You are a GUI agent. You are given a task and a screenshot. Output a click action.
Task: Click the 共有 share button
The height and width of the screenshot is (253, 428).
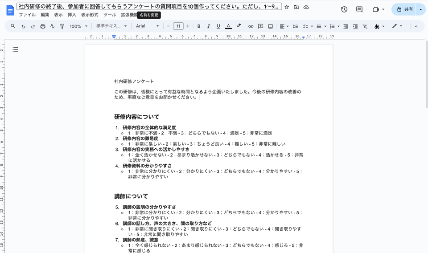[x=404, y=9]
